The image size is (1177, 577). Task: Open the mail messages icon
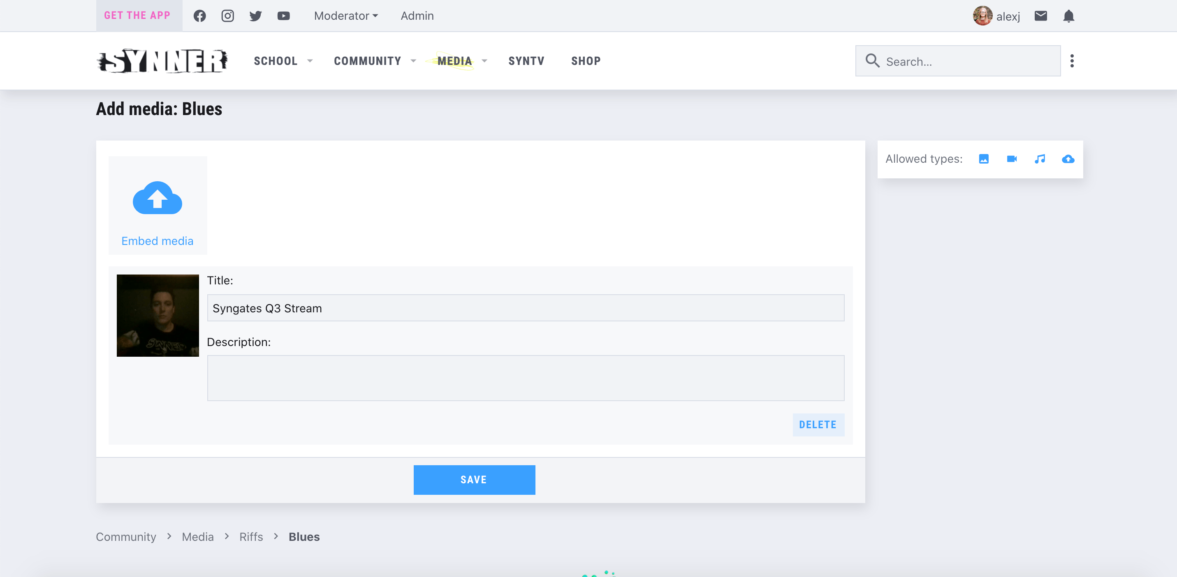pos(1040,16)
